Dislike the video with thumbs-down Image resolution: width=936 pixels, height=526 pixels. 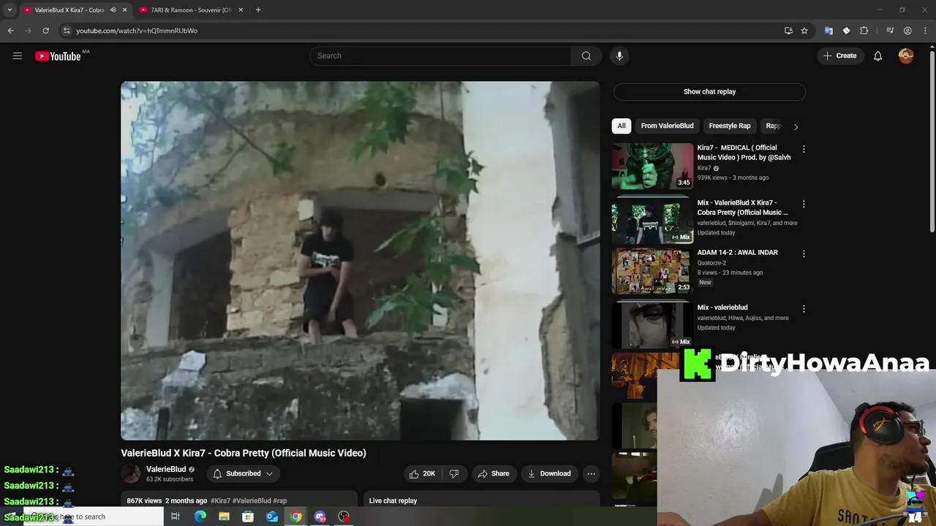454,473
